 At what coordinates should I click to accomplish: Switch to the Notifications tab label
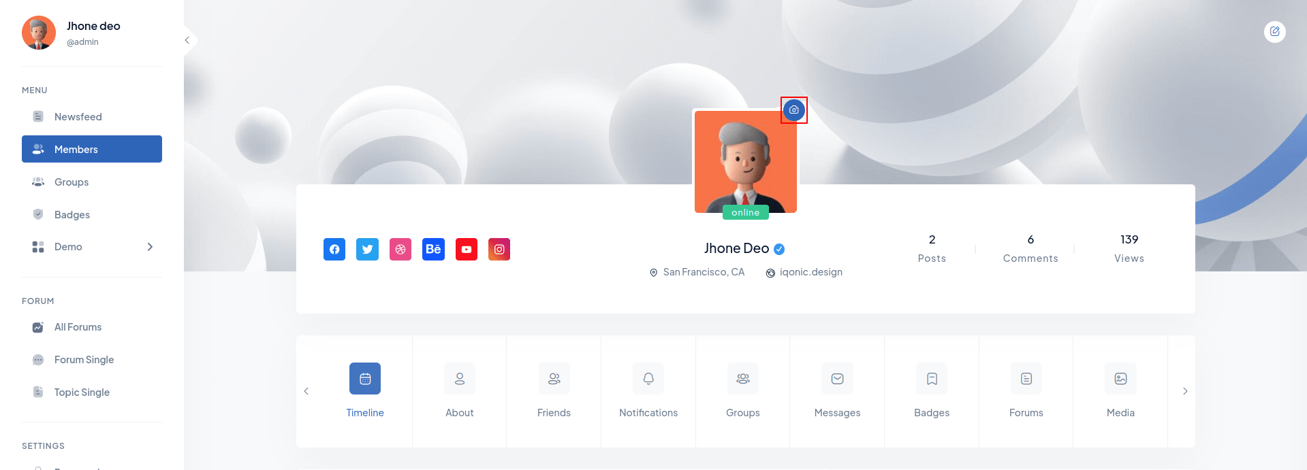(x=648, y=413)
